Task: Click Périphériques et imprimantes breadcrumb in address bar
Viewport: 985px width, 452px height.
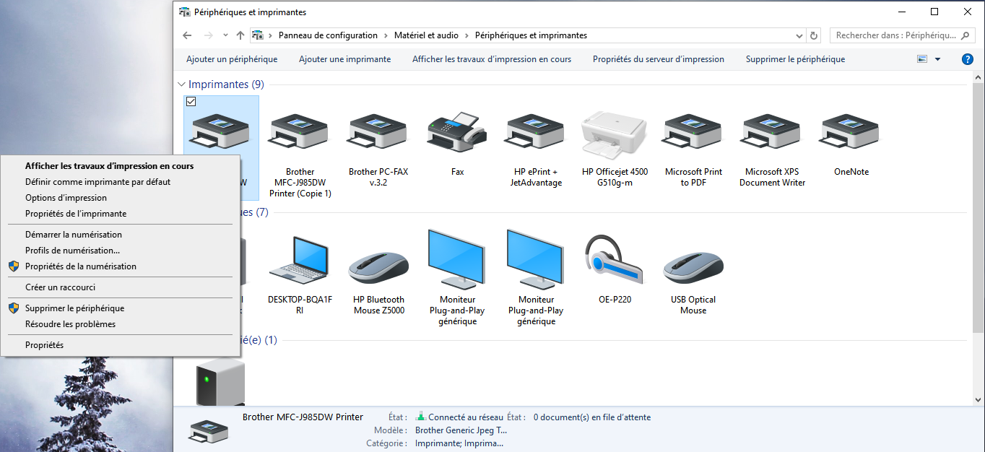Action: (531, 35)
